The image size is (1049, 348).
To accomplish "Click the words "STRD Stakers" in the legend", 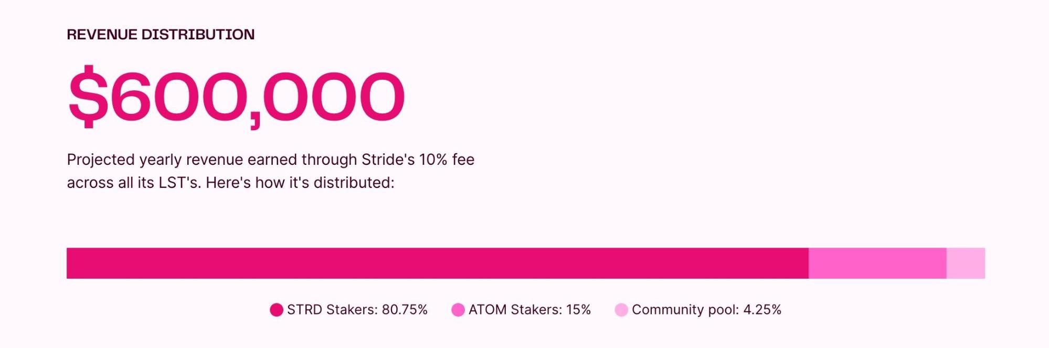I will 332,310.
